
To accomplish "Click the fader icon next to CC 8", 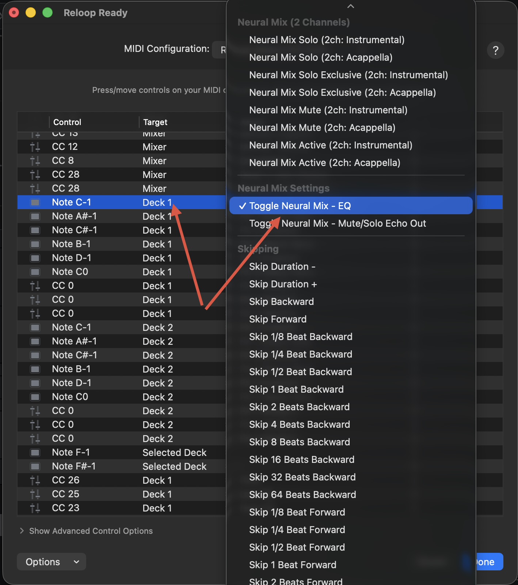I will pyautogui.click(x=35, y=161).
